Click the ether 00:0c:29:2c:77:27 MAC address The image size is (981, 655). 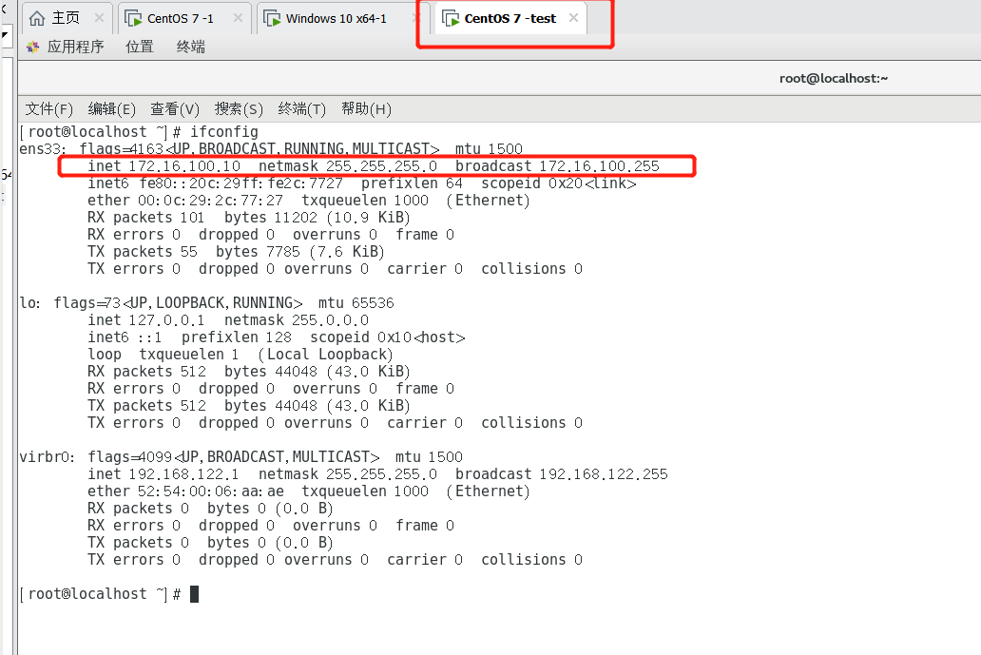(x=185, y=201)
